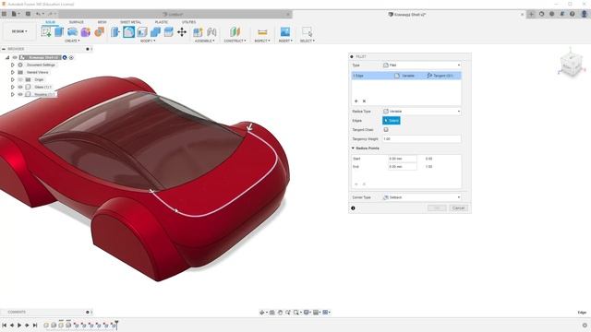
Task: Click the highlighted Fillet tool icon
Action: click(x=128, y=31)
